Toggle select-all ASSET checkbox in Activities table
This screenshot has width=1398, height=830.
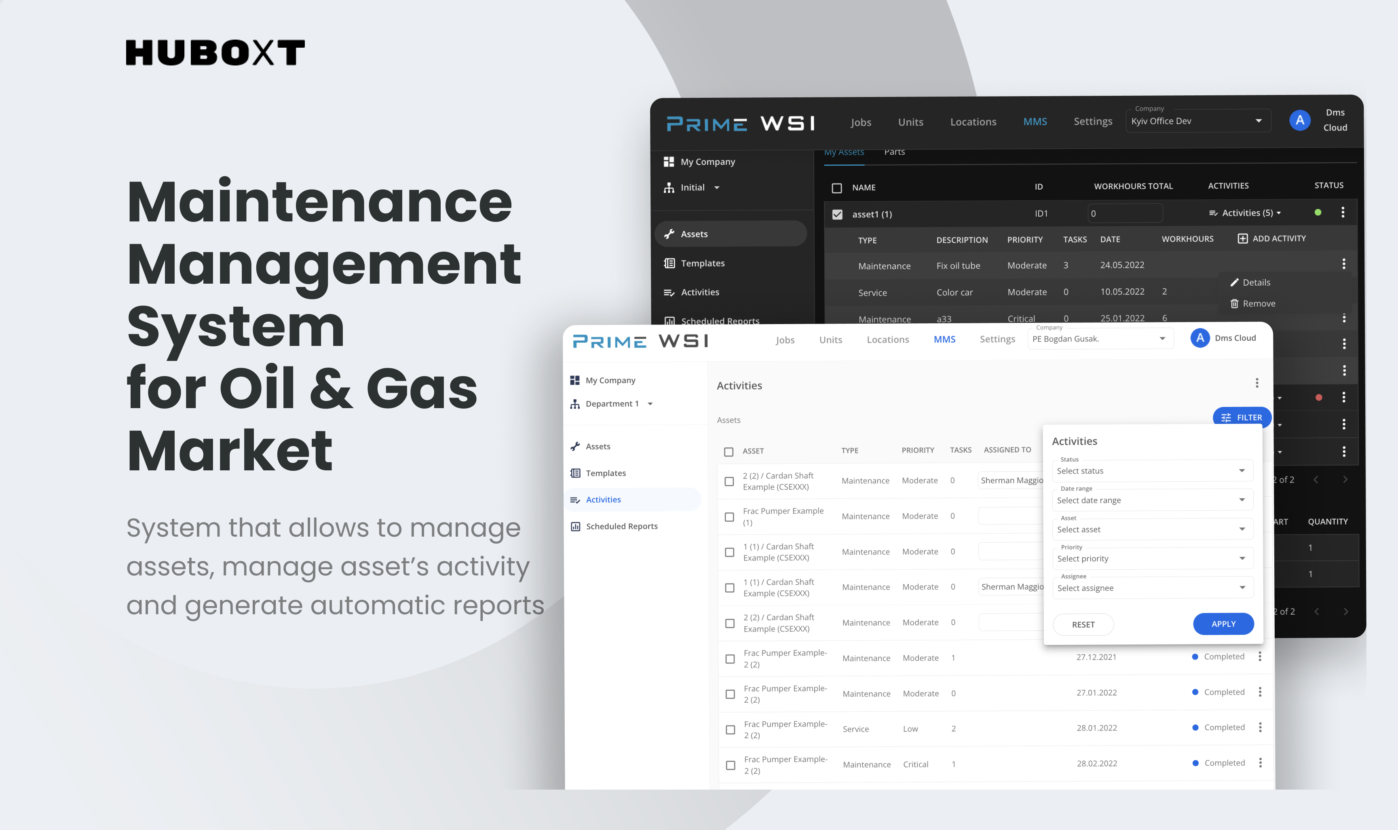coord(729,452)
